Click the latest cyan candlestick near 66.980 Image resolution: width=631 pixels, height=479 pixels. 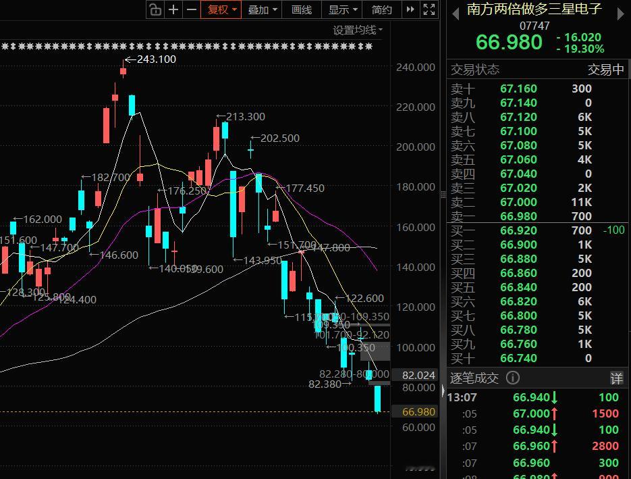(377, 399)
